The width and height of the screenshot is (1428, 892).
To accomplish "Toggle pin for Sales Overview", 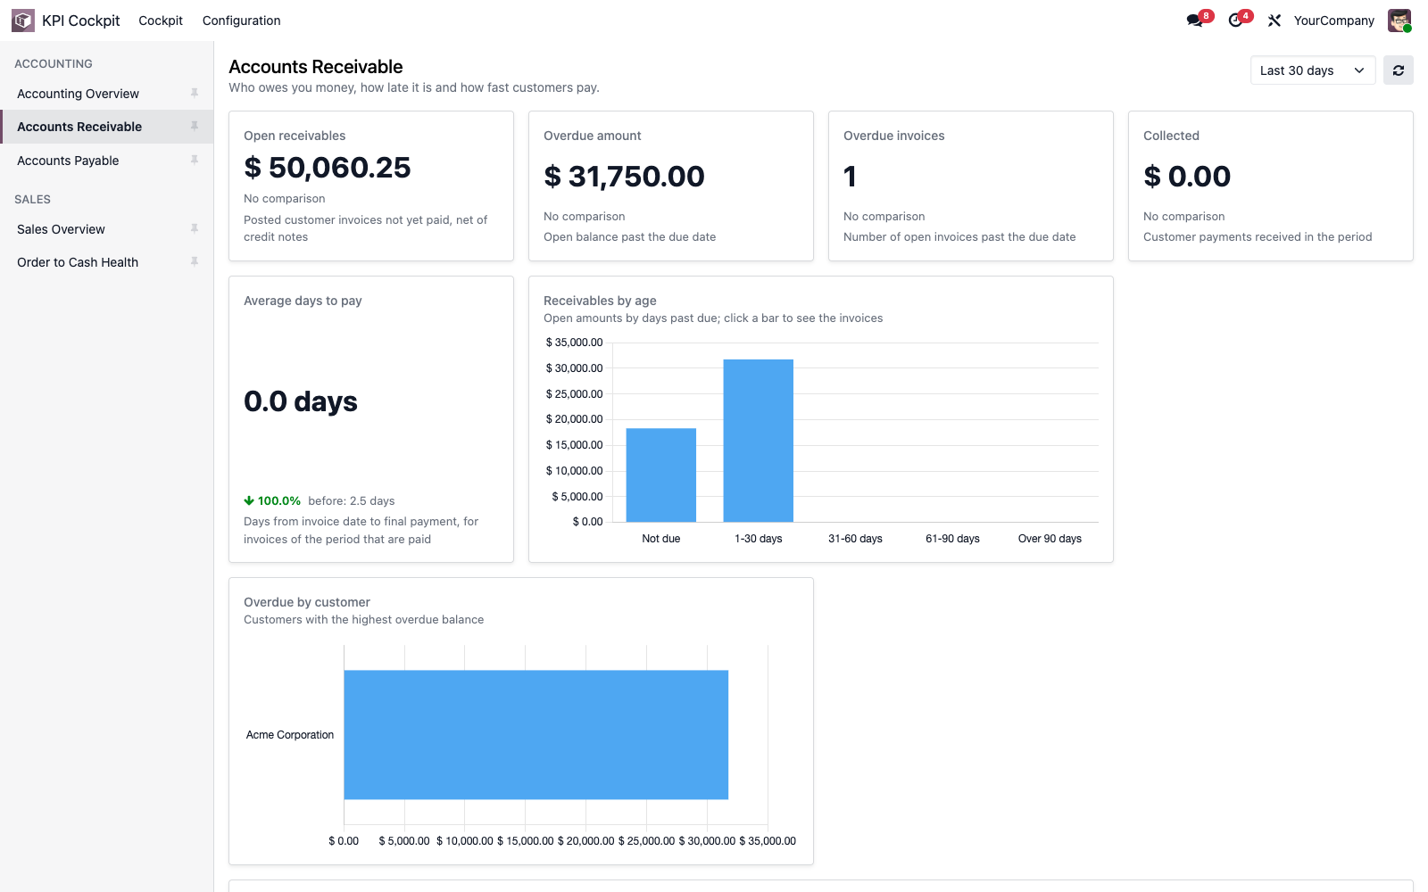I will pos(195,229).
